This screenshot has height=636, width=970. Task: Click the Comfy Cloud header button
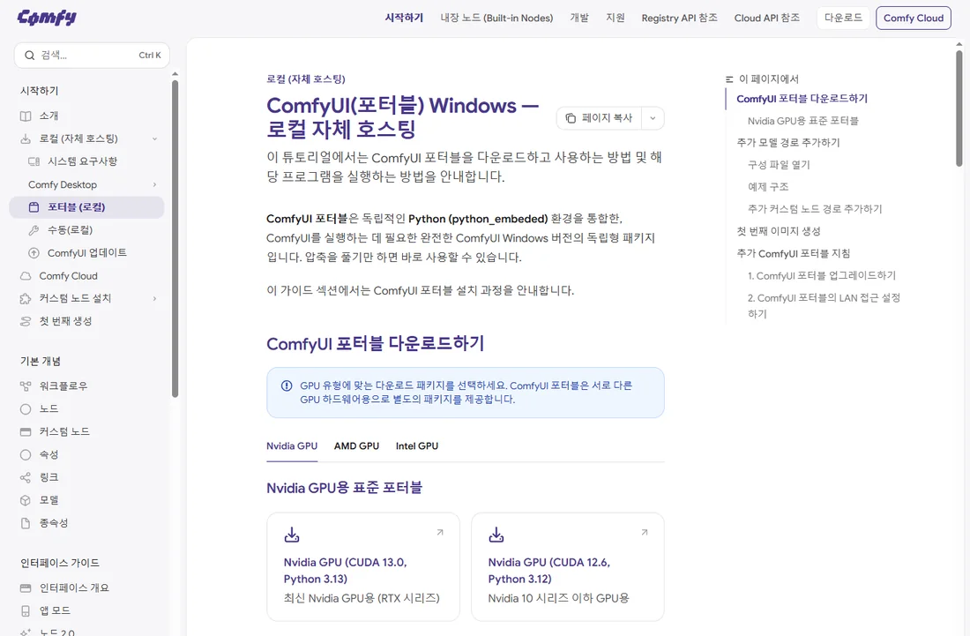[x=913, y=18]
